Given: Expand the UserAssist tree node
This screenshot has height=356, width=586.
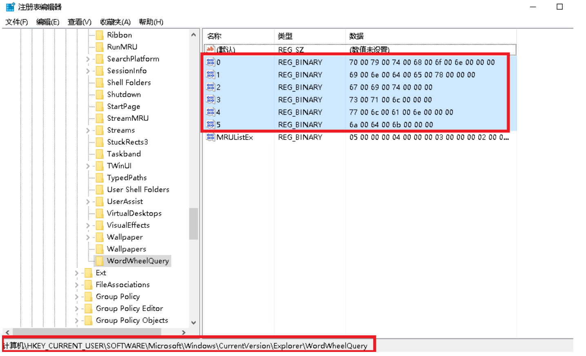Looking at the screenshot, I should tap(88, 202).
